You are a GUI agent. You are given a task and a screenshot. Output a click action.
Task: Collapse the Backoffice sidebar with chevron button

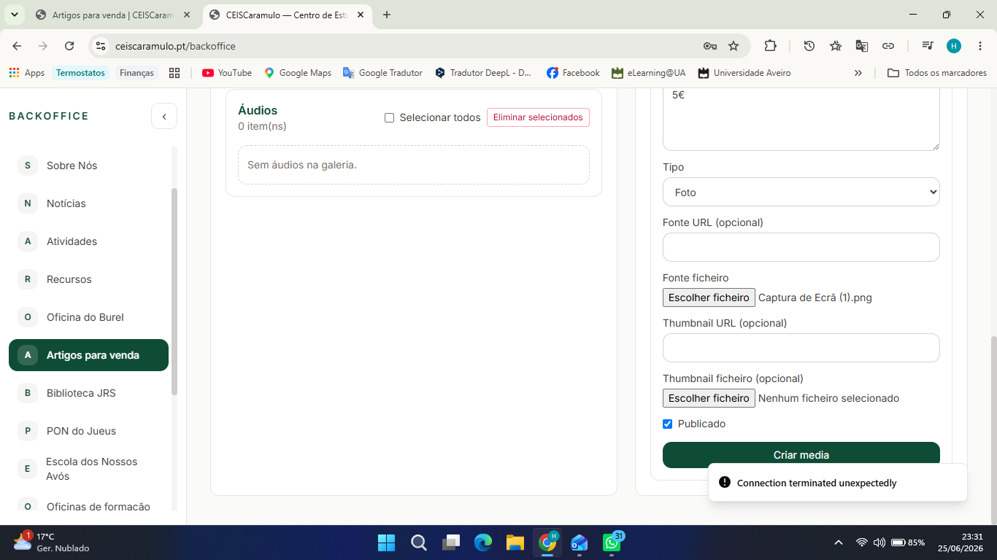click(164, 117)
